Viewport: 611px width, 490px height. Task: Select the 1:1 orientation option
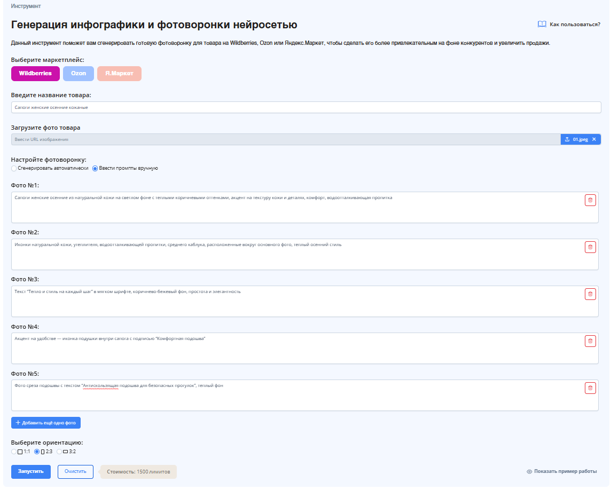(x=14, y=452)
